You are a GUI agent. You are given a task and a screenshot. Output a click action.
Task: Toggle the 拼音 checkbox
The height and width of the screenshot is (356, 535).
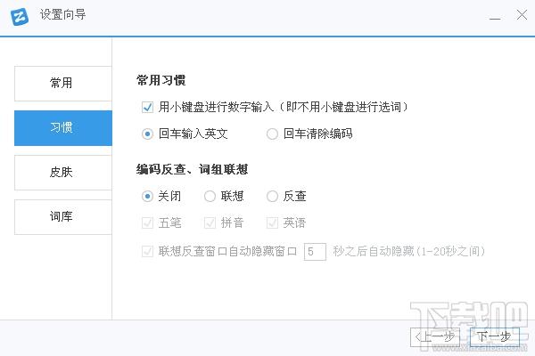[x=210, y=223]
